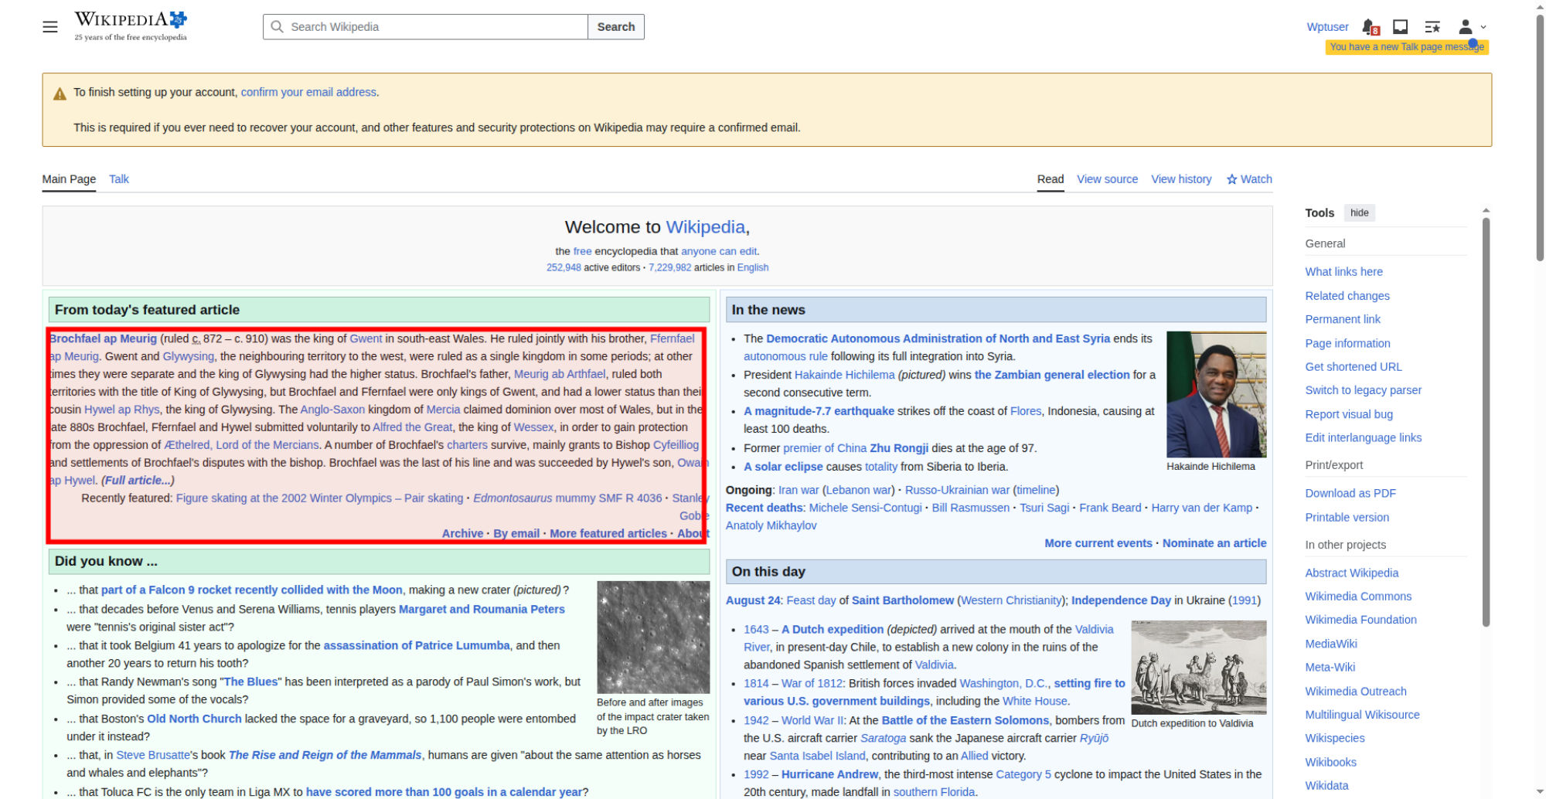Click the Dutch expedition to Valdivia engraving
The image size is (1546, 799).
point(1198,667)
